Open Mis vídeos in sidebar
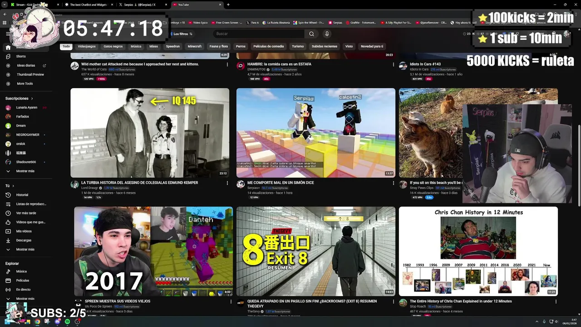 24,231
